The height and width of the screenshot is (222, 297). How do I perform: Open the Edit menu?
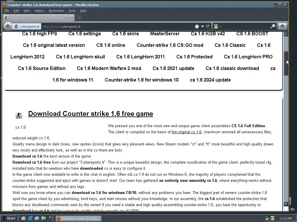[x=16, y=11]
